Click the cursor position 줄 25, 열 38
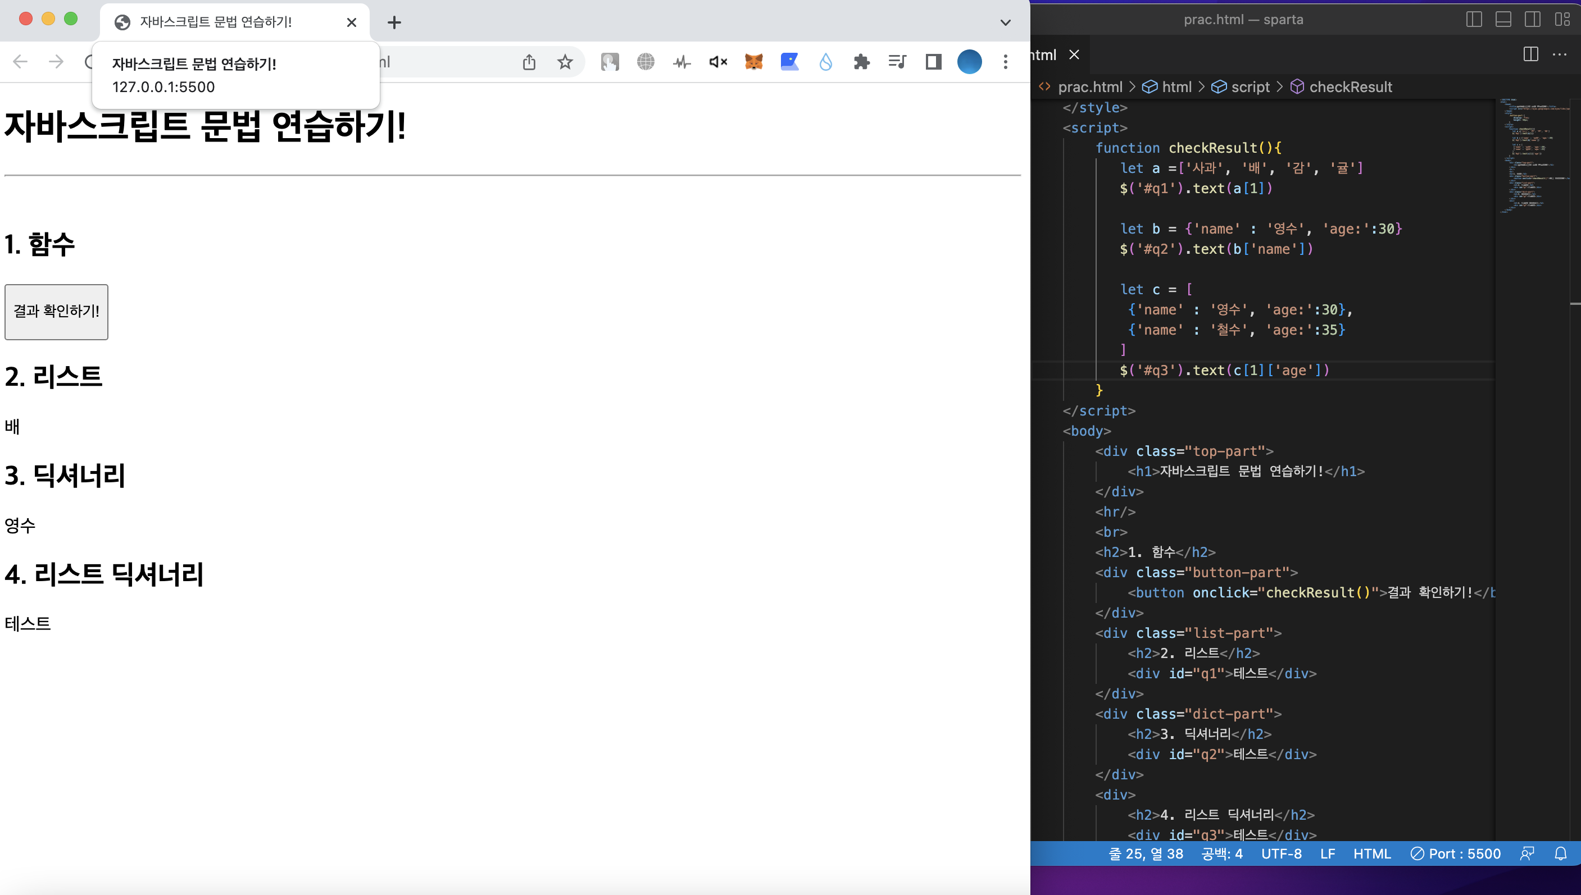The image size is (1581, 895). (1146, 854)
